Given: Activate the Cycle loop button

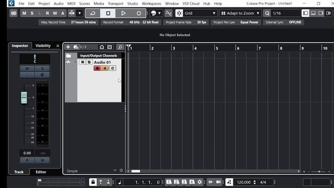Looking at the screenshot, I should click(x=93, y=13).
